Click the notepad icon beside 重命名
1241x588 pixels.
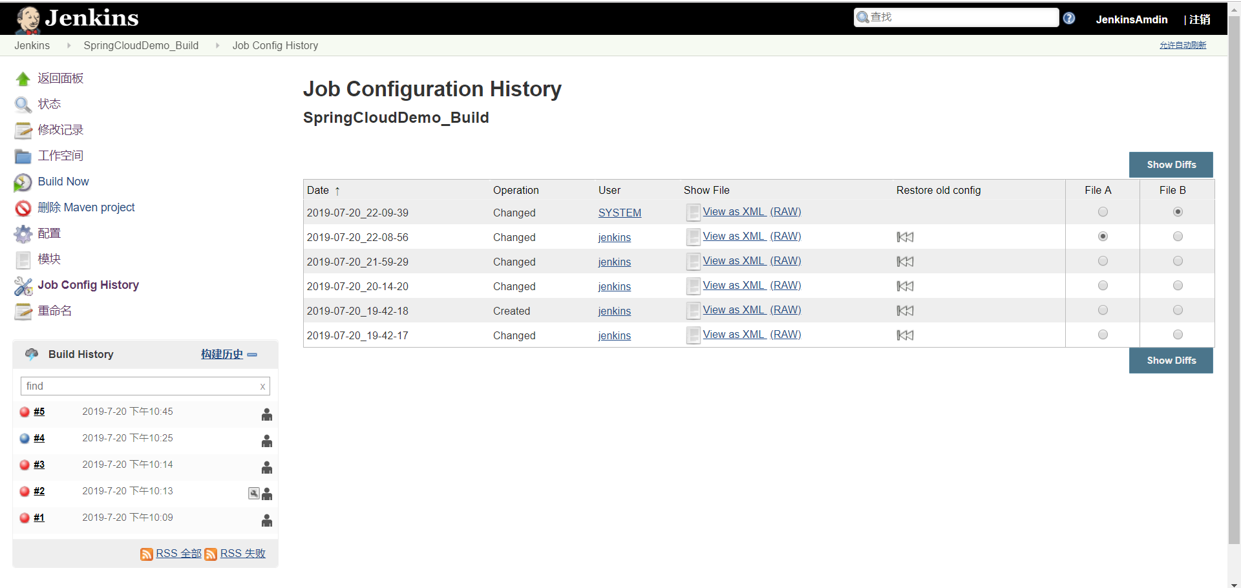tap(23, 311)
